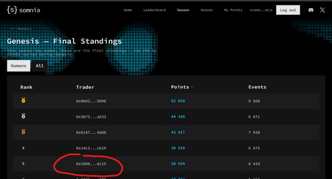The image size is (332, 179).
Task: Switch to the Humans filter tab
Action: [x=19, y=66]
